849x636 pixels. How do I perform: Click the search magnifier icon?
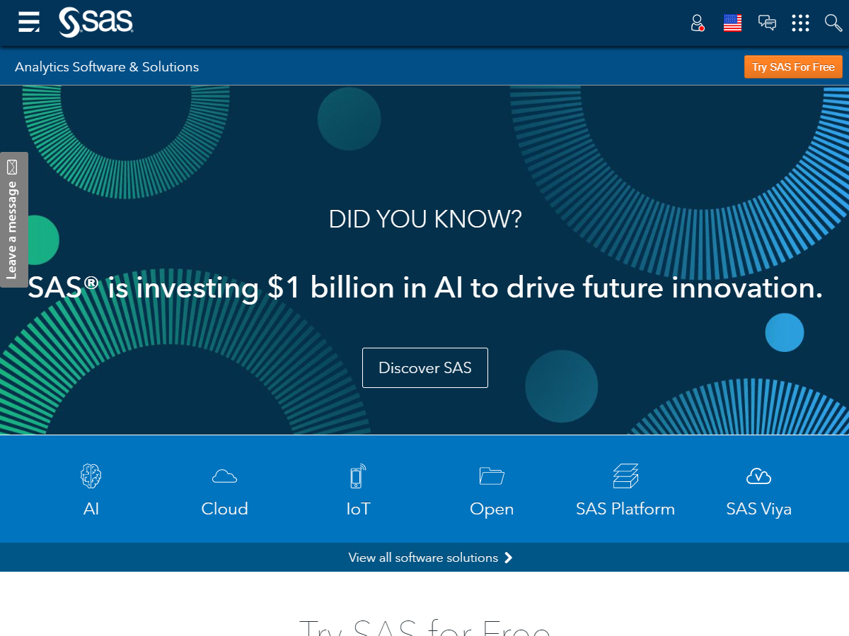pos(833,23)
